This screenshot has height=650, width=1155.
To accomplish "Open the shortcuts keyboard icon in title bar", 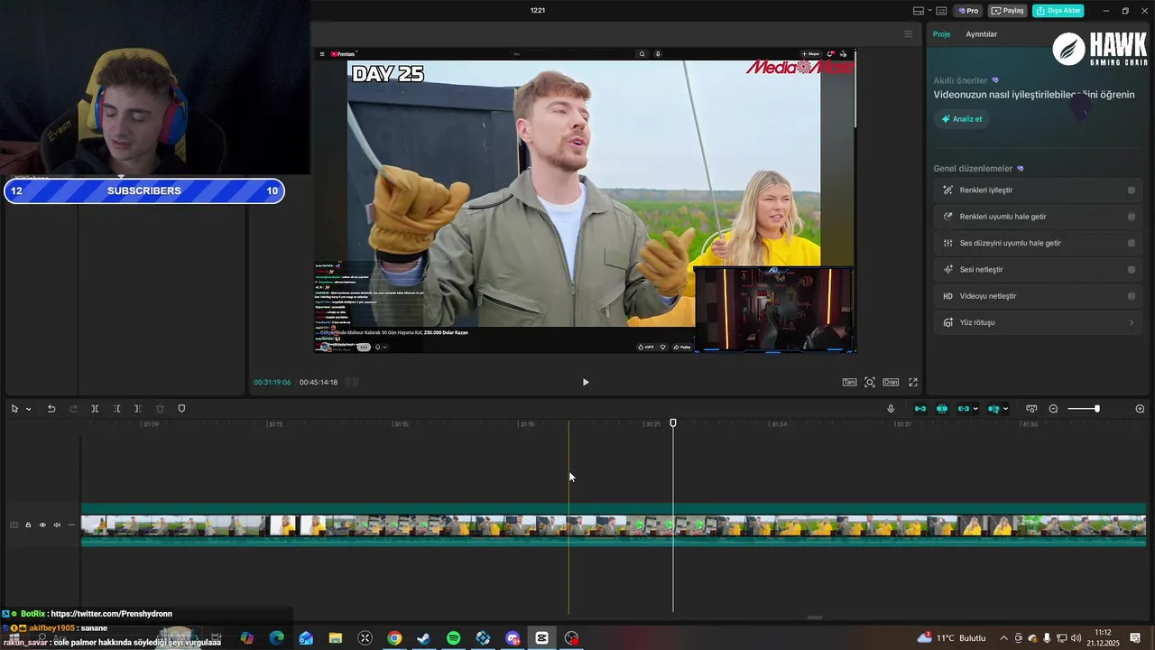I will (x=941, y=11).
